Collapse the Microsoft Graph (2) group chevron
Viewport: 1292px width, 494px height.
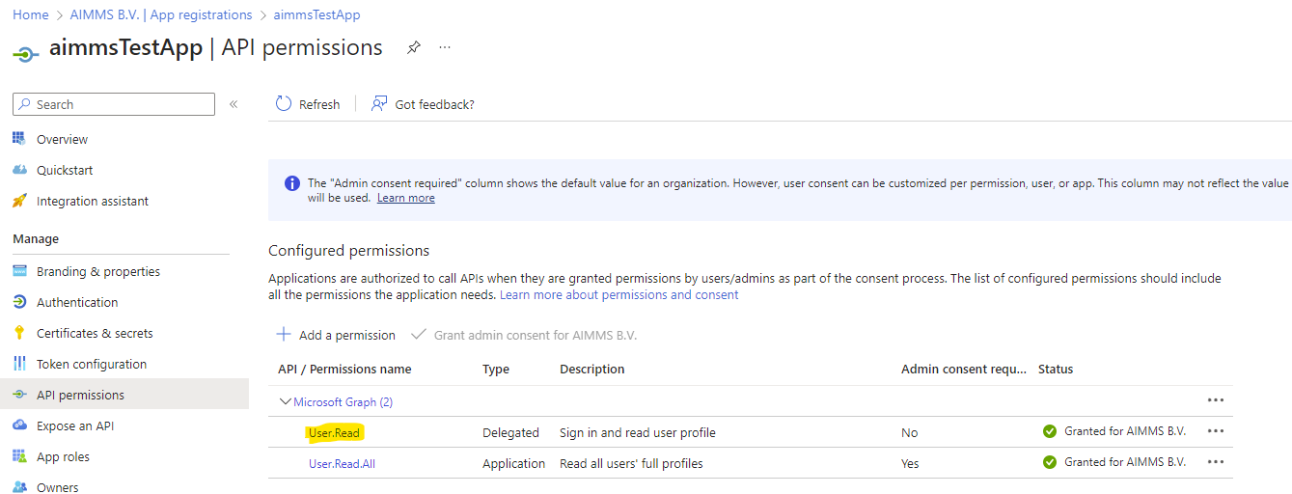click(x=285, y=401)
